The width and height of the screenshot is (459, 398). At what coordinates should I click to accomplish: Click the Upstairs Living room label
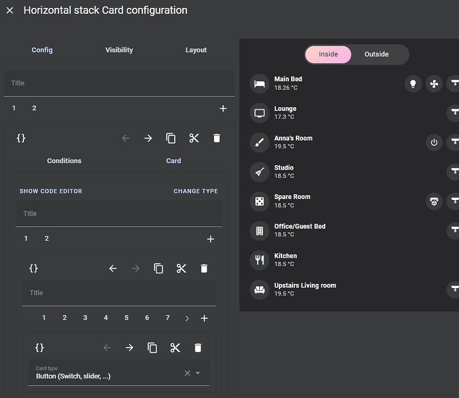click(305, 285)
